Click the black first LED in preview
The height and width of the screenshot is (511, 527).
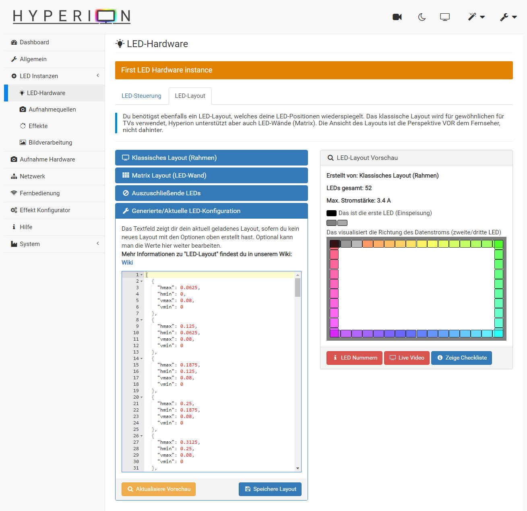[x=334, y=244]
